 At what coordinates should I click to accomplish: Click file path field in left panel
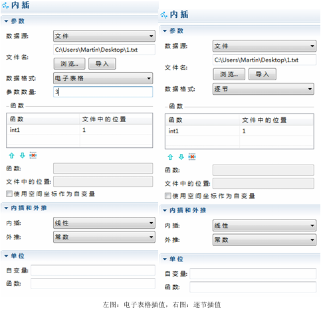[104, 50]
